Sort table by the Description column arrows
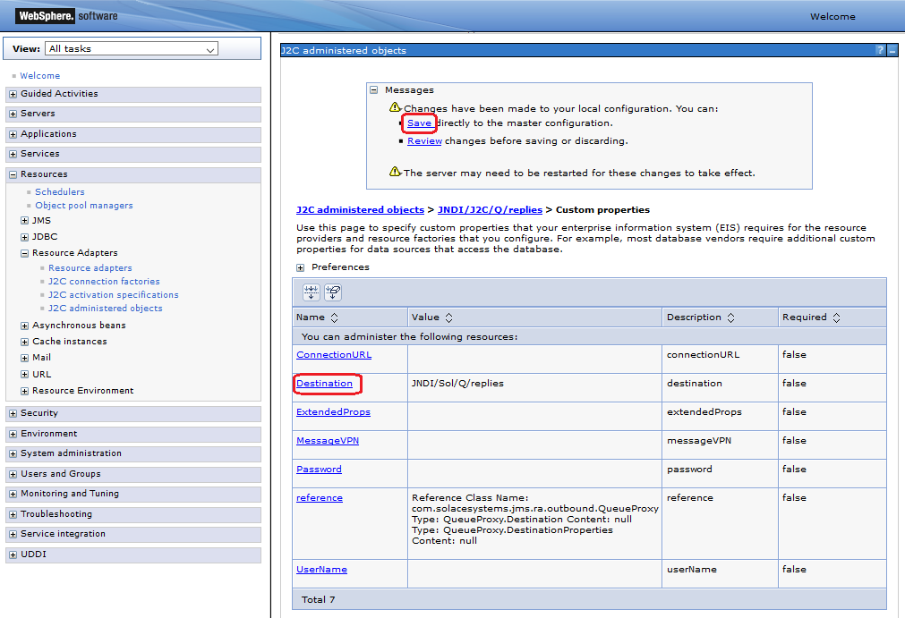 (x=730, y=317)
